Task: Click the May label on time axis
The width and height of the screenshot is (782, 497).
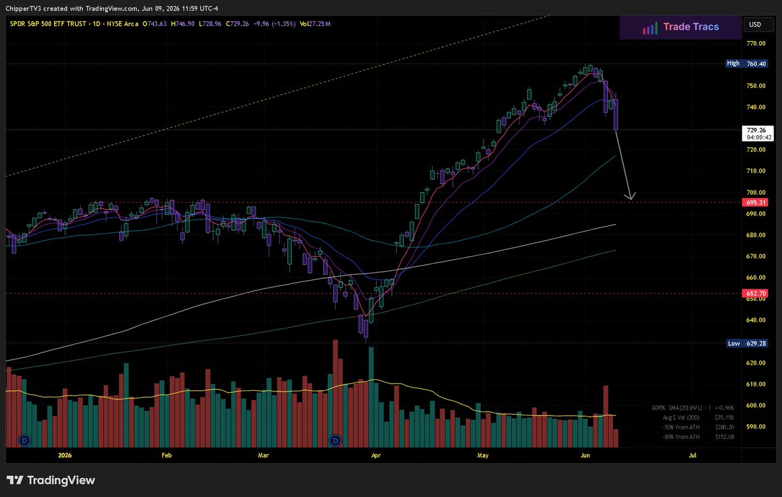Action: click(483, 456)
